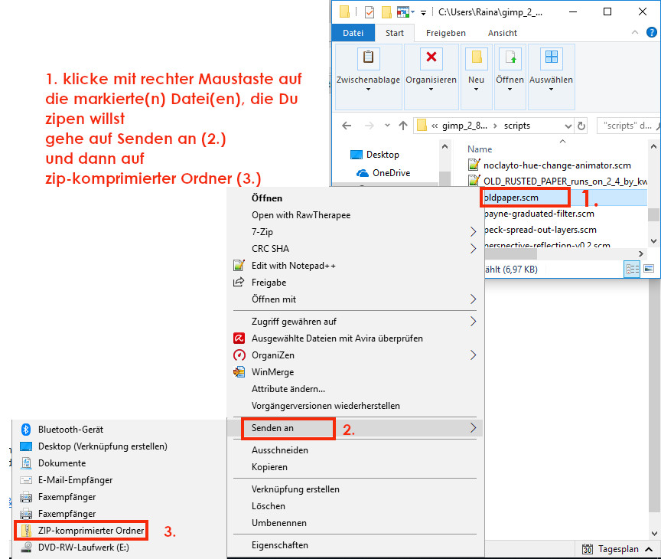Click the scripts breadcrumb segment
The height and width of the screenshot is (559, 661).
[x=517, y=126]
